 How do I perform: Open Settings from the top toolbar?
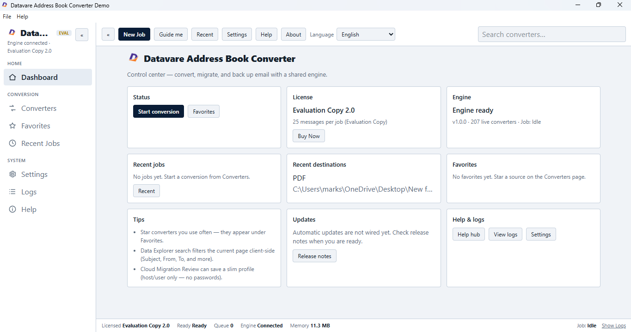tap(237, 34)
